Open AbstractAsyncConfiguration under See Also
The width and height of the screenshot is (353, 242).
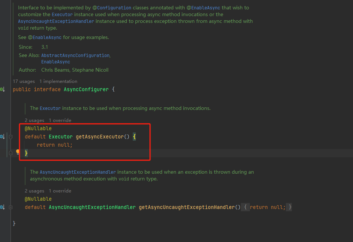click(x=75, y=55)
